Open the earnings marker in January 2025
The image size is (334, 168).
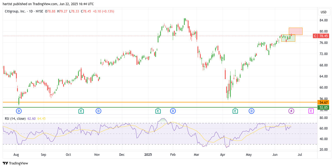(x=158, y=111)
